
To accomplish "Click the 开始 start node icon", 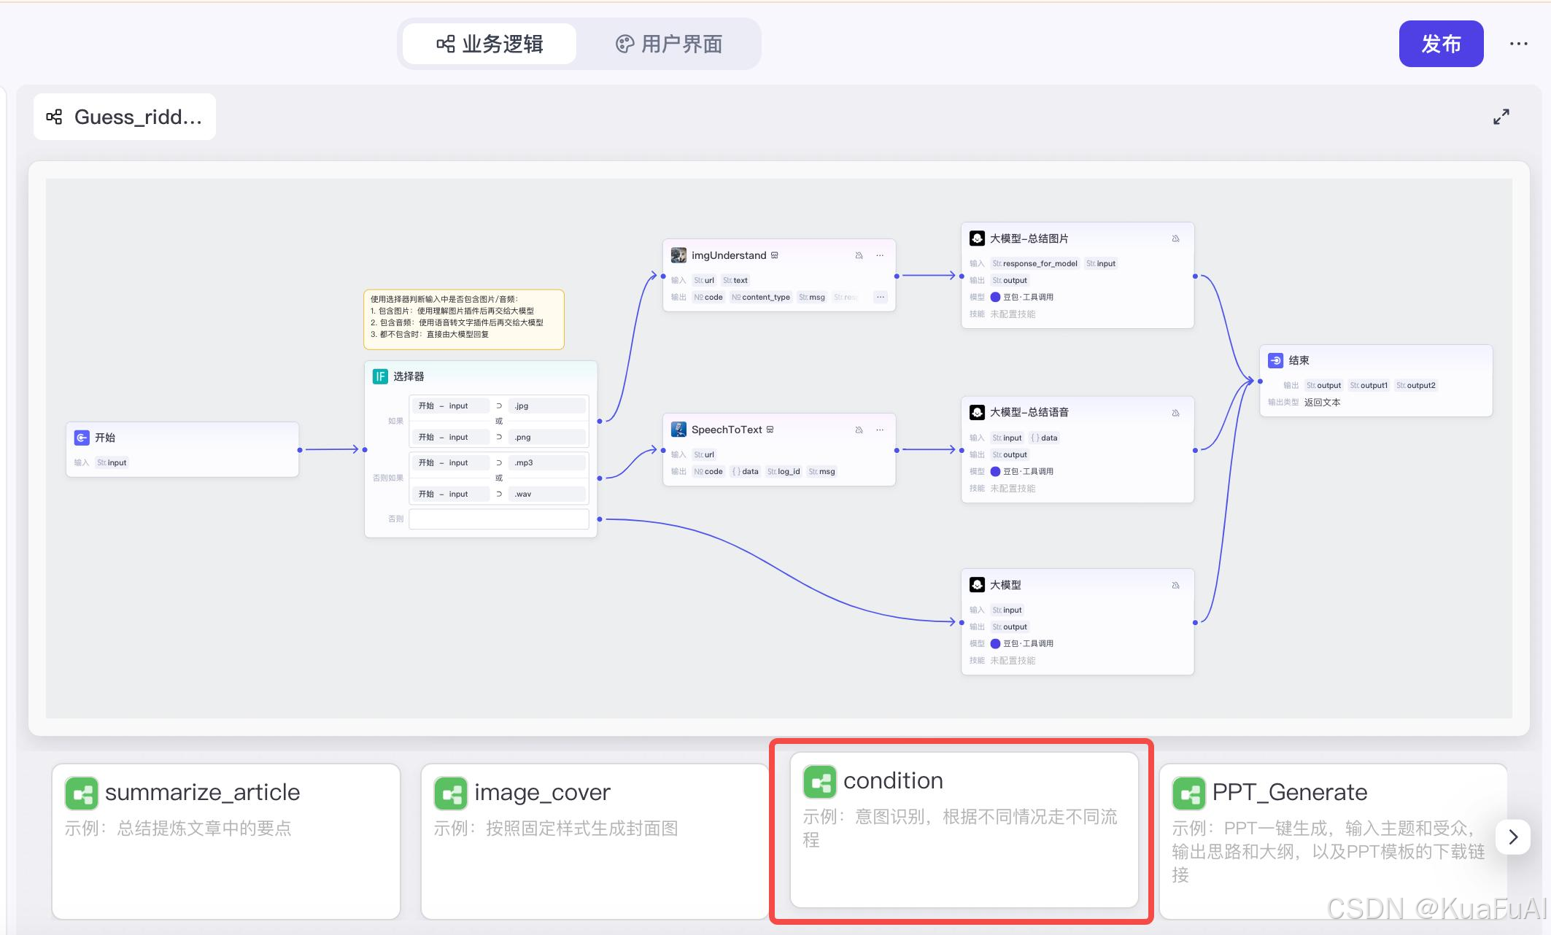I will (x=82, y=438).
